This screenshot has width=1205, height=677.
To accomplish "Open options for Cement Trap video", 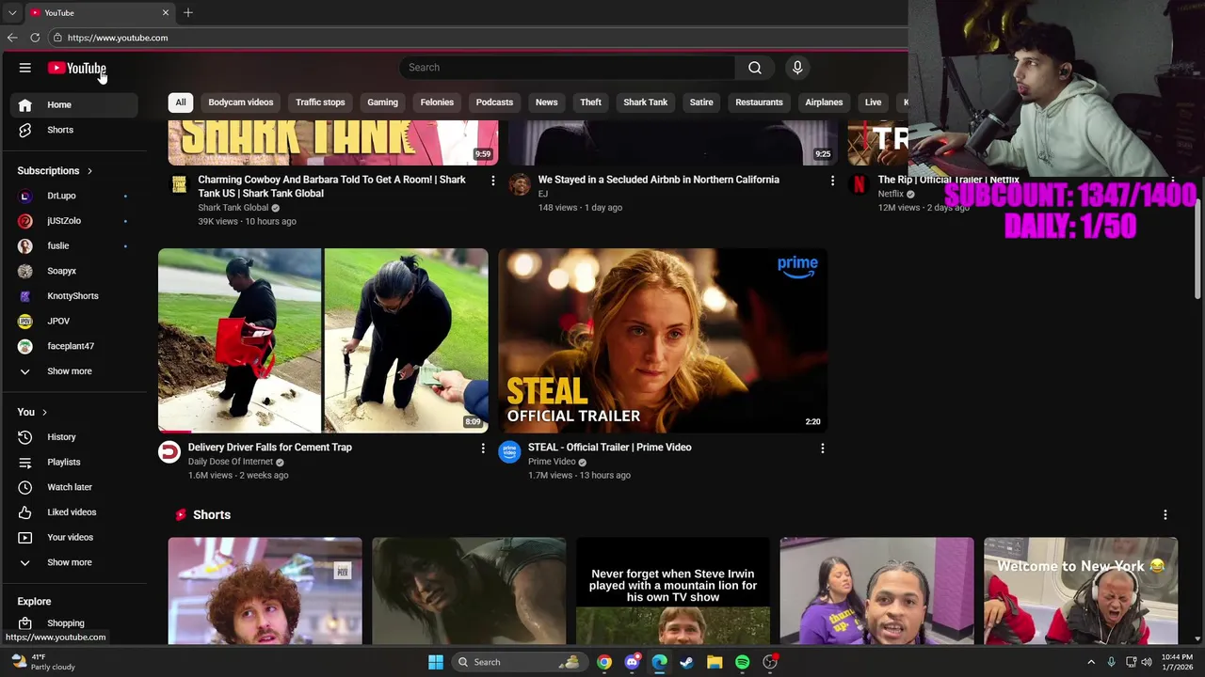I will (483, 449).
